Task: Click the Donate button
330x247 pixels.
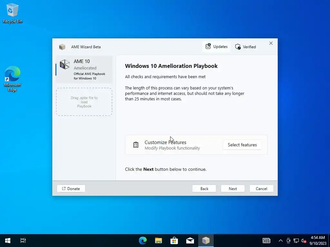Action: [71, 188]
